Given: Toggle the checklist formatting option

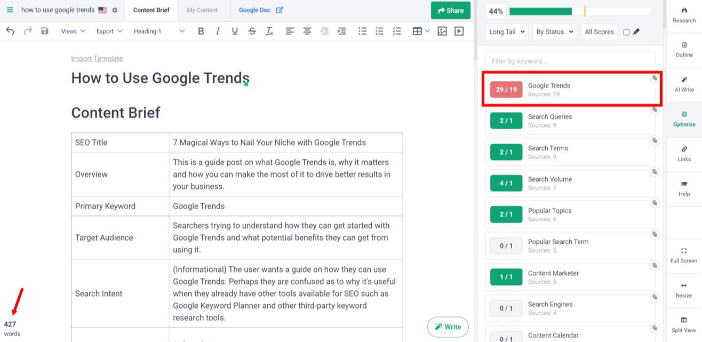Looking at the screenshot, I should pos(396,31).
